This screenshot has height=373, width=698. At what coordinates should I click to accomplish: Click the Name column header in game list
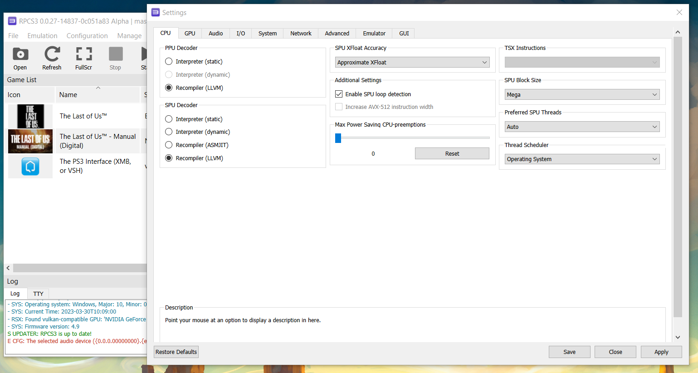(x=98, y=94)
